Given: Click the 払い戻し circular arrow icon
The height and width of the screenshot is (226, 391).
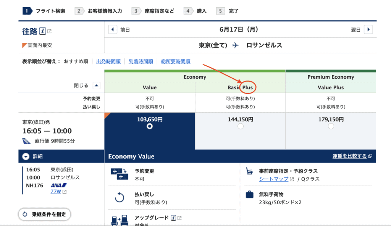Looking at the screenshot, I should tap(120, 198).
